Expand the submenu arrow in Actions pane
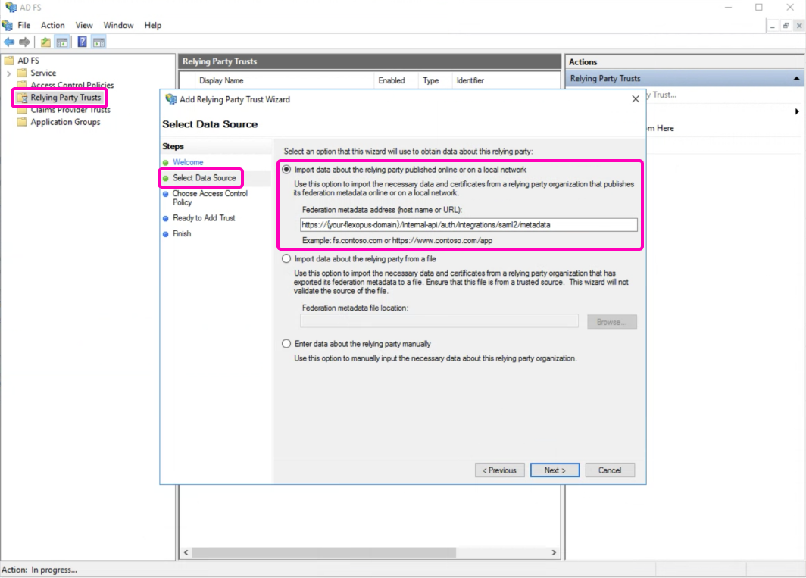The height and width of the screenshot is (578, 806). 797,111
